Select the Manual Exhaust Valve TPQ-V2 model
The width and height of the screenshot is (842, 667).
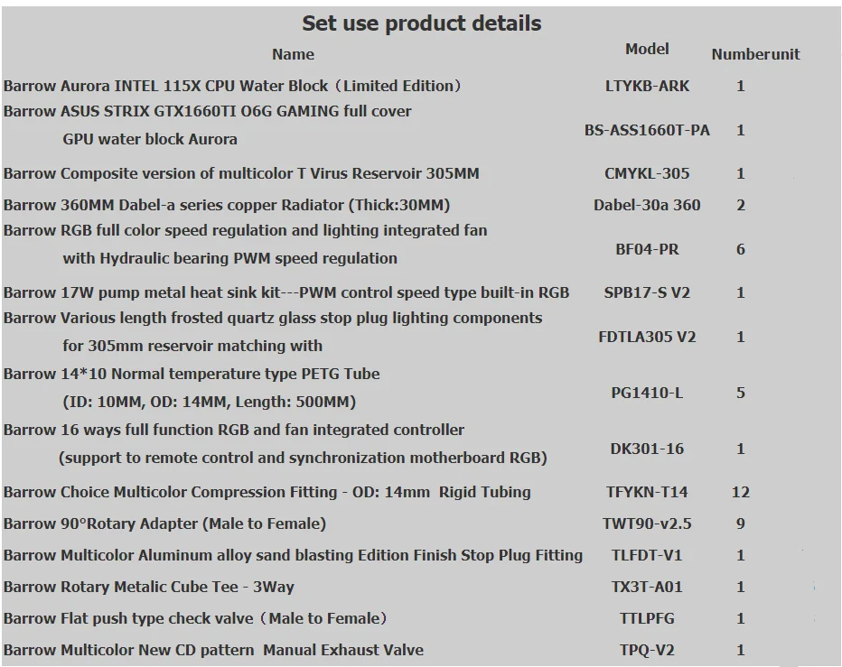pyautogui.click(x=647, y=650)
